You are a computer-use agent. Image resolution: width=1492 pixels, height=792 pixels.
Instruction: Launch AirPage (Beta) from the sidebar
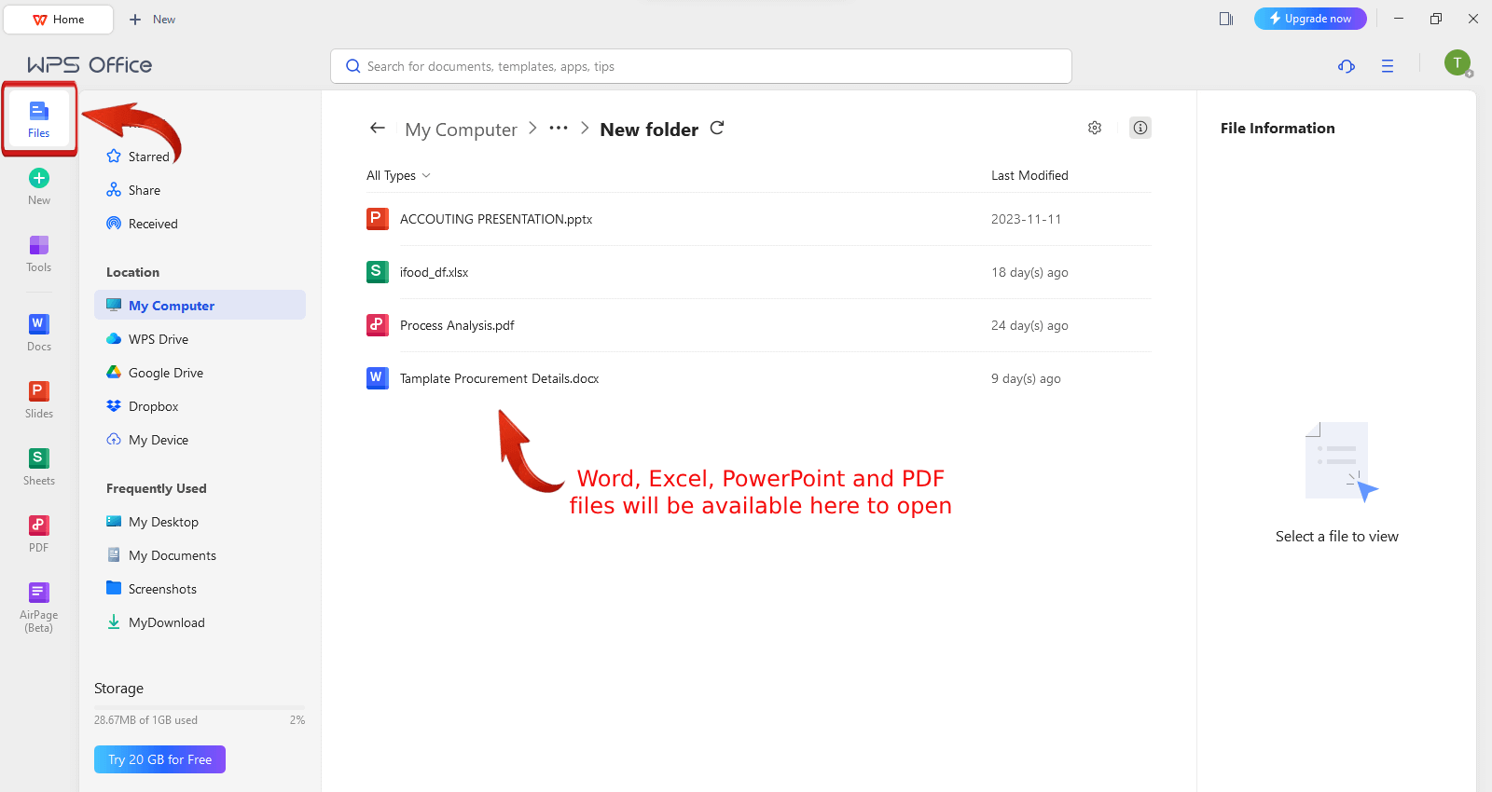tap(39, 607)
